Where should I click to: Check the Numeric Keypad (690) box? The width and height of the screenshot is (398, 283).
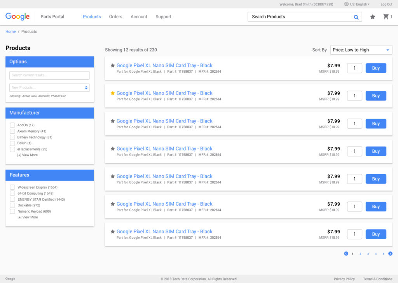click(x=12, y=211)
